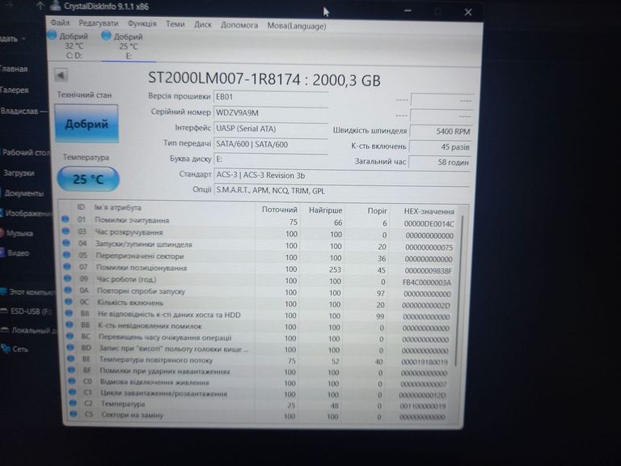This screenshot has height=466, width=621.
Task: Click the features field S.M.A.R.T., APM, NCQ
Action: [x=342, y=191]
